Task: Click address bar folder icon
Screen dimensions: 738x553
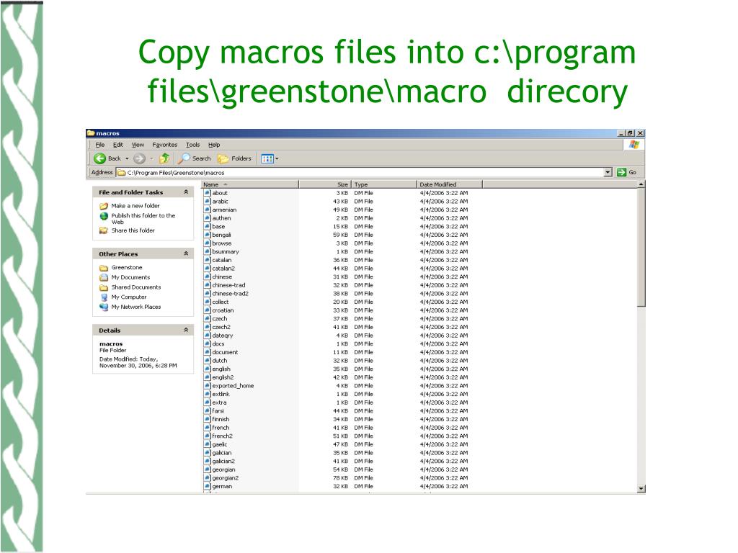Action: click(x=121, y=173)
